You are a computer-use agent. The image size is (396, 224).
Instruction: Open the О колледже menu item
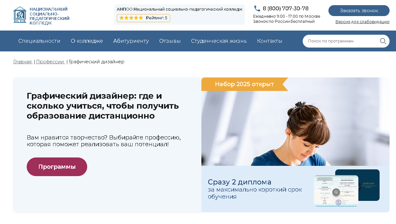87,41
